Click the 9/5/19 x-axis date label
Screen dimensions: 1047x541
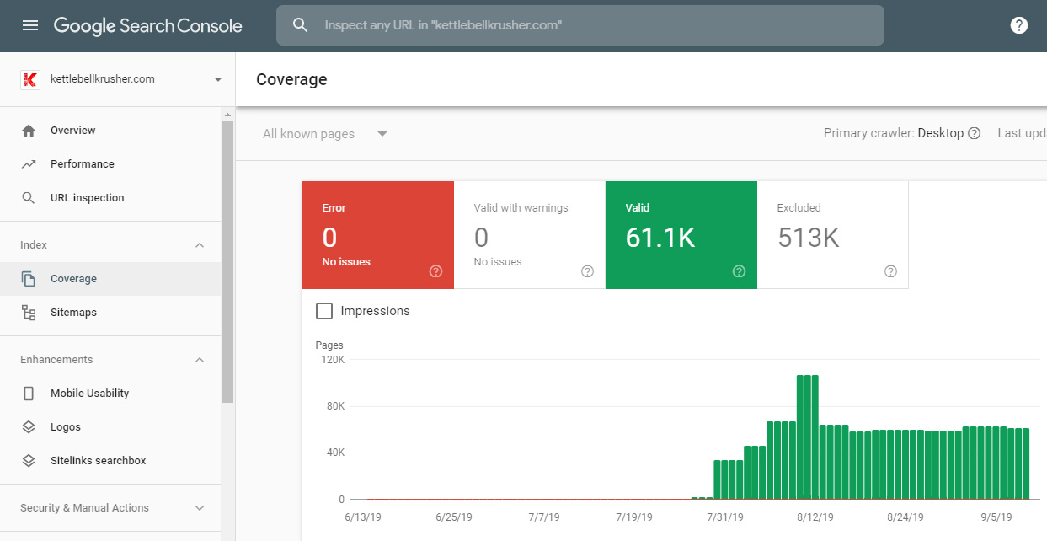point(995,517)
